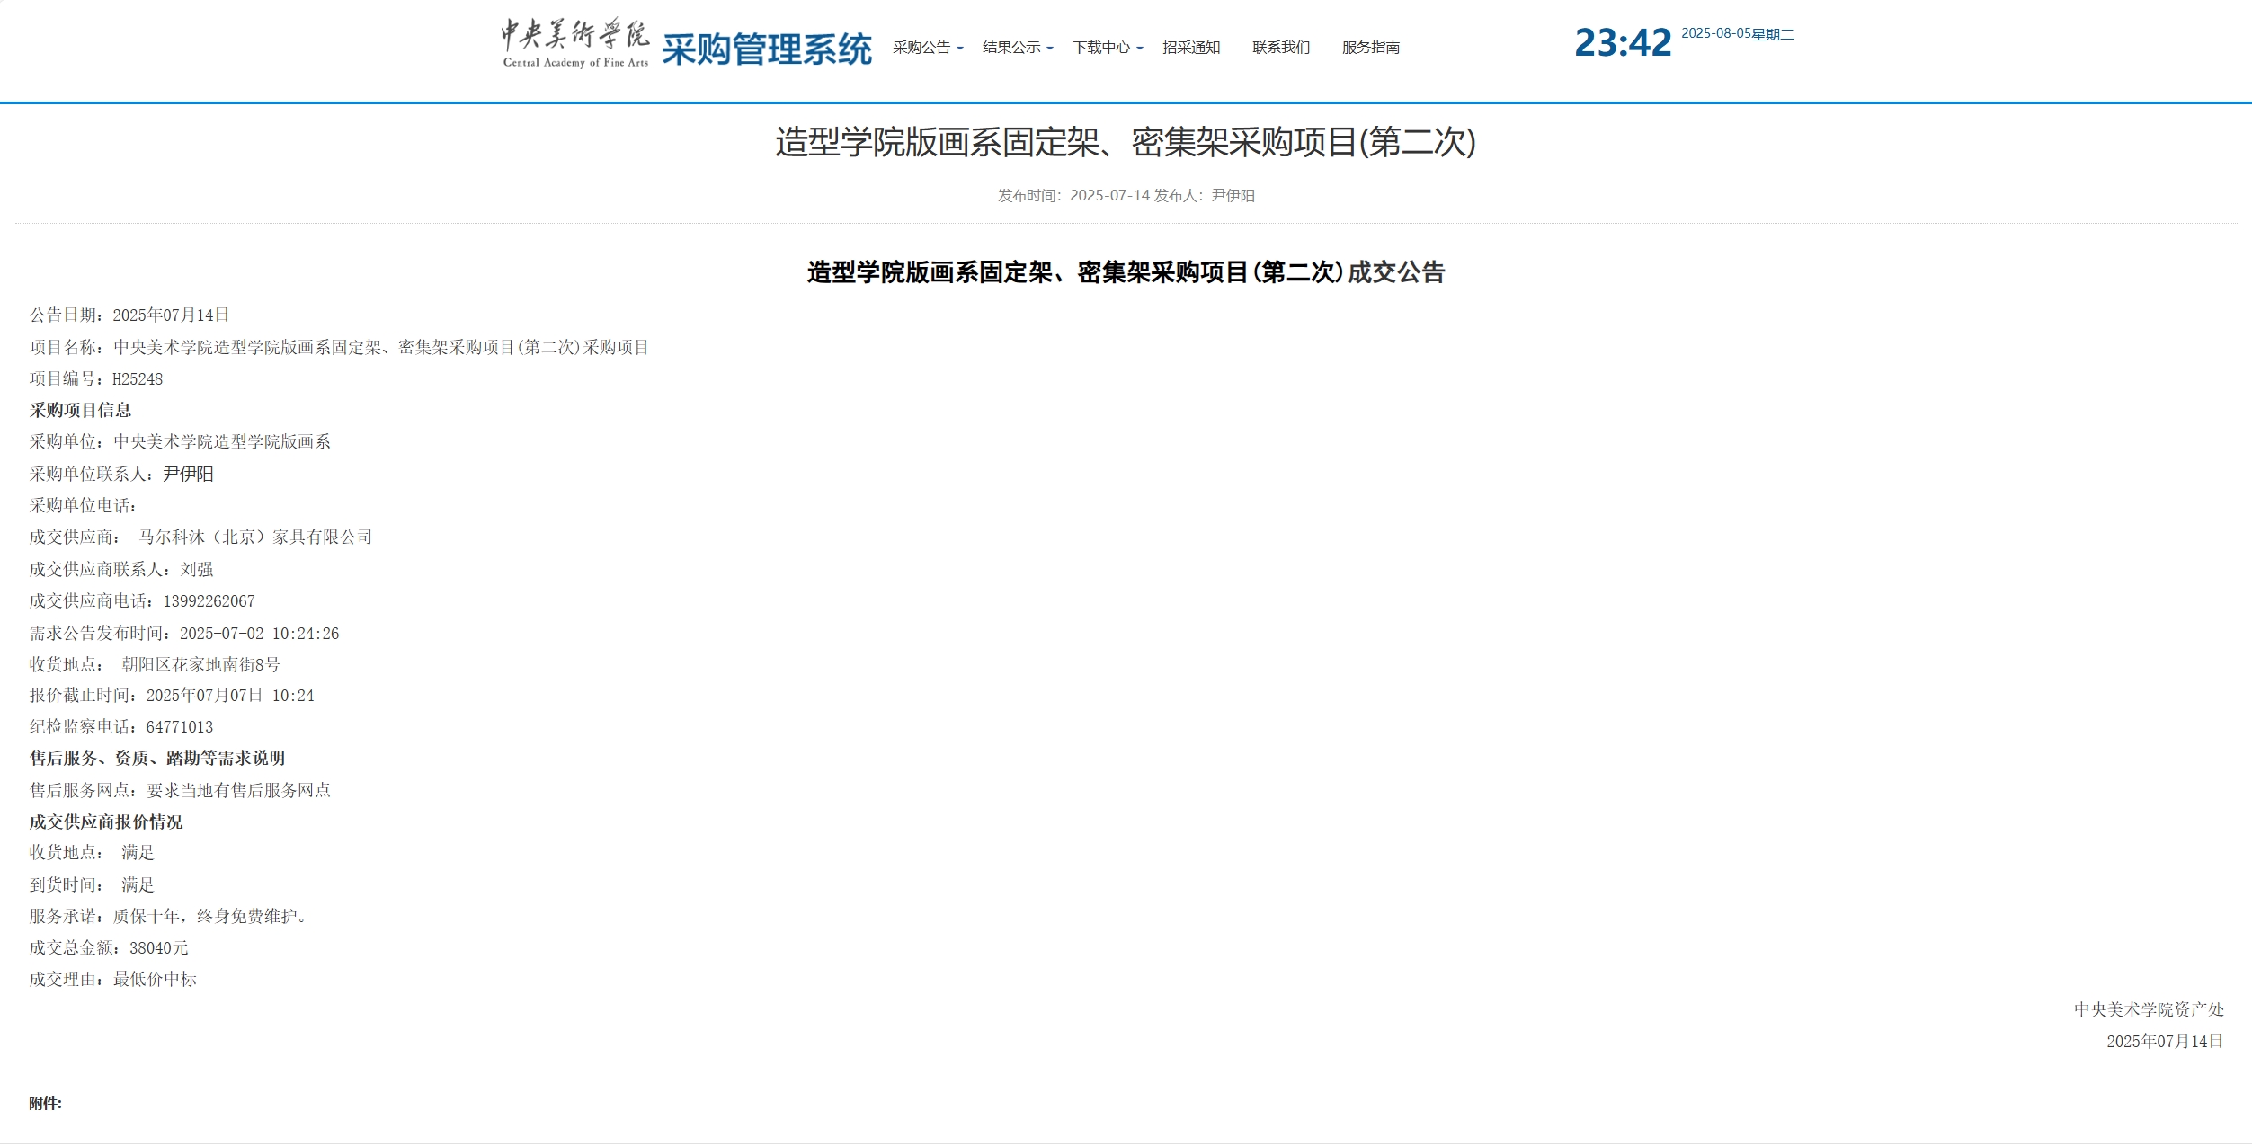Click the supervision phone 64771013

[x=182, y=727]
